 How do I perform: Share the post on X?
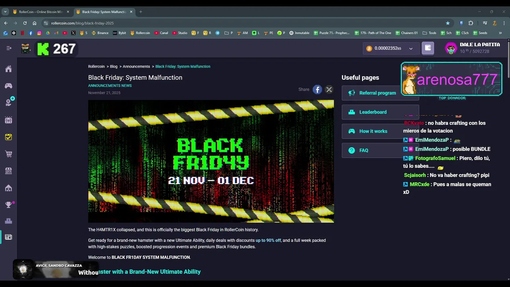click(x=329, y=90)
